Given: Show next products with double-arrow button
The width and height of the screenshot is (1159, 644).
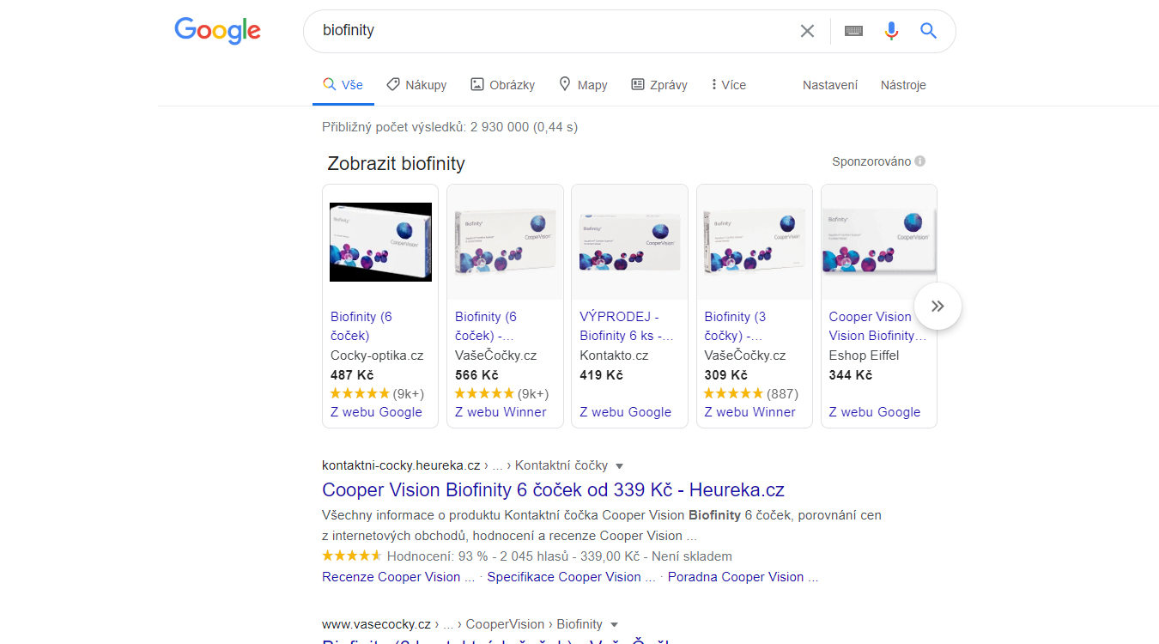Looking at the screenshot, I should tap(938, 306).
